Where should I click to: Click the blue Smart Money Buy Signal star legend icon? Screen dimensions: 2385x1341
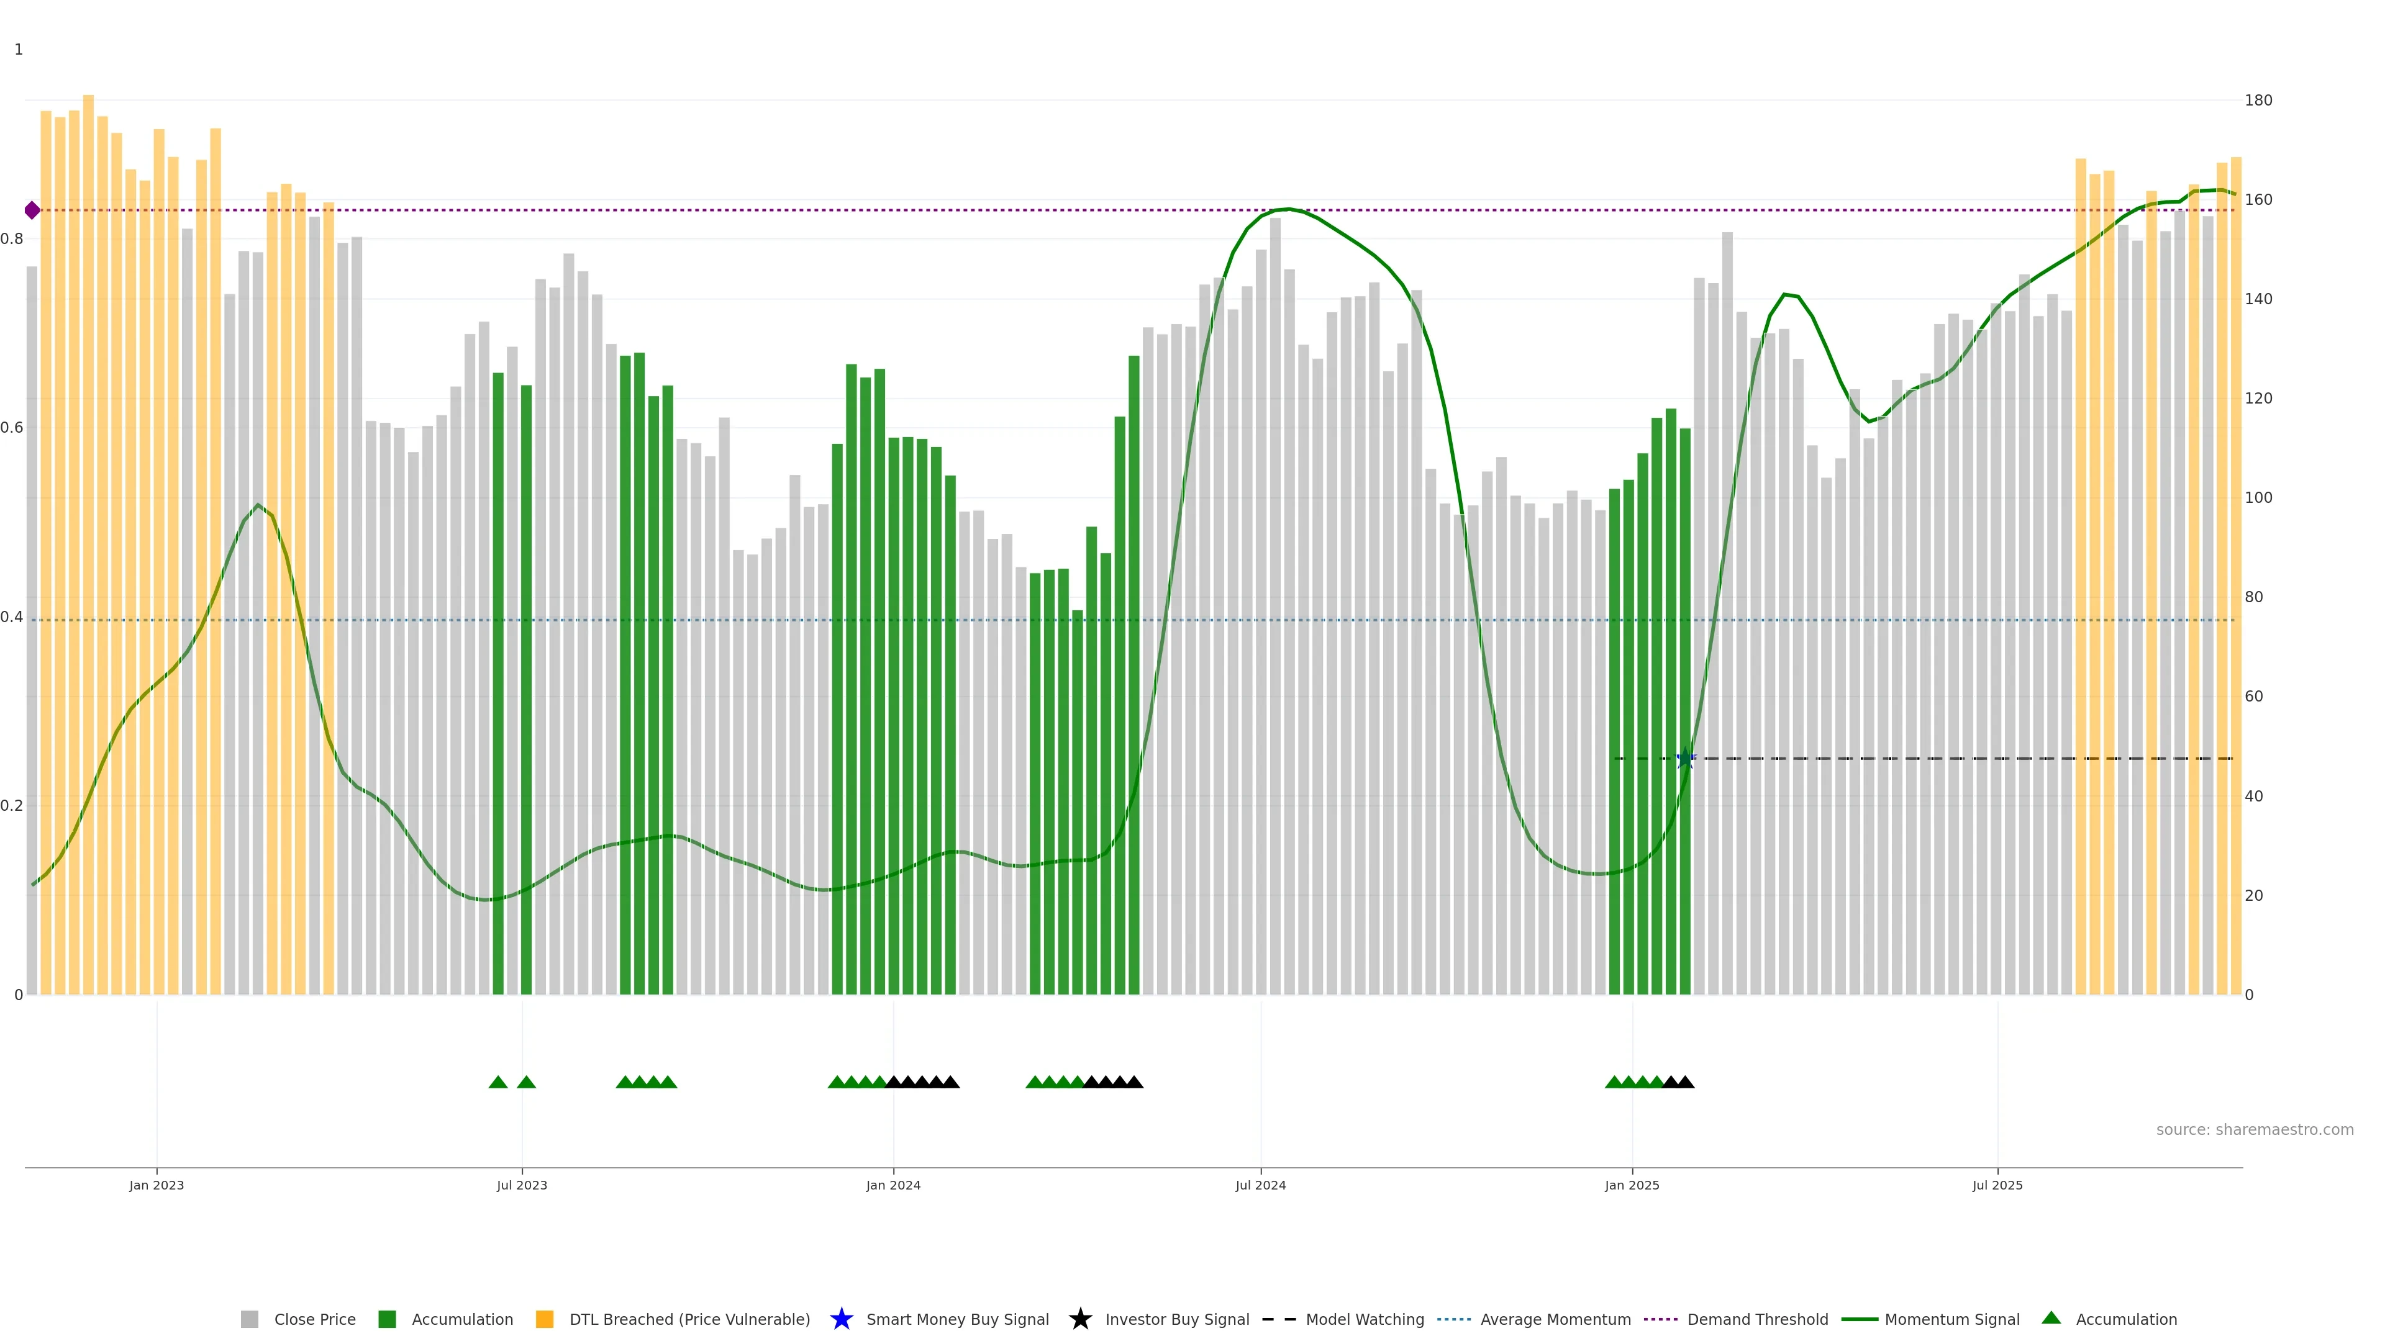click(x=841, y=1319)
